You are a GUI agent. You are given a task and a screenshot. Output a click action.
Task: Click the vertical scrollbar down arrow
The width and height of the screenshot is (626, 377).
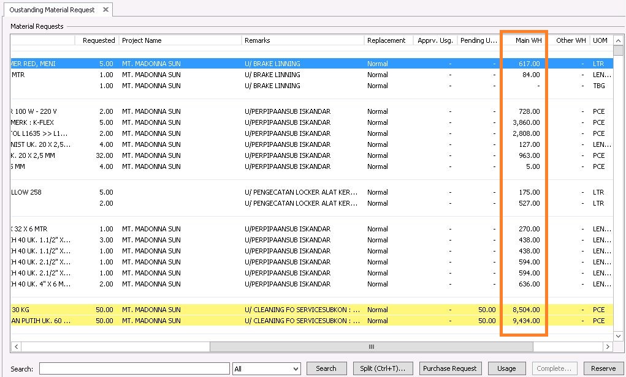618,335
